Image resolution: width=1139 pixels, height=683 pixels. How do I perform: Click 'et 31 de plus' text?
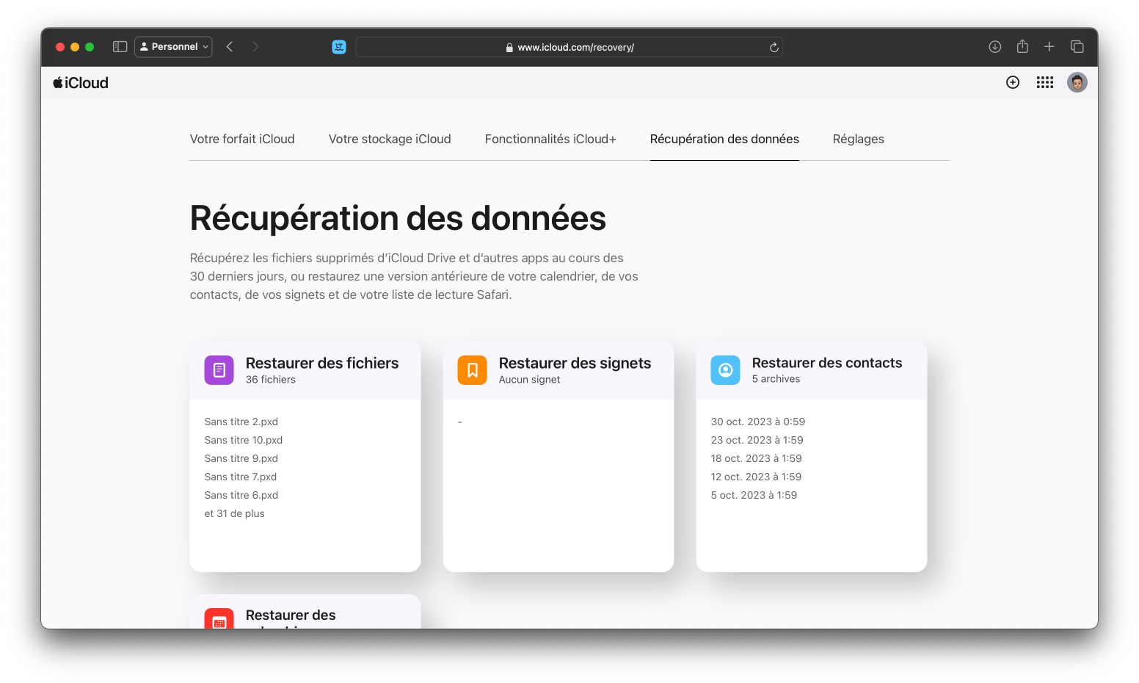click(235, 513)
